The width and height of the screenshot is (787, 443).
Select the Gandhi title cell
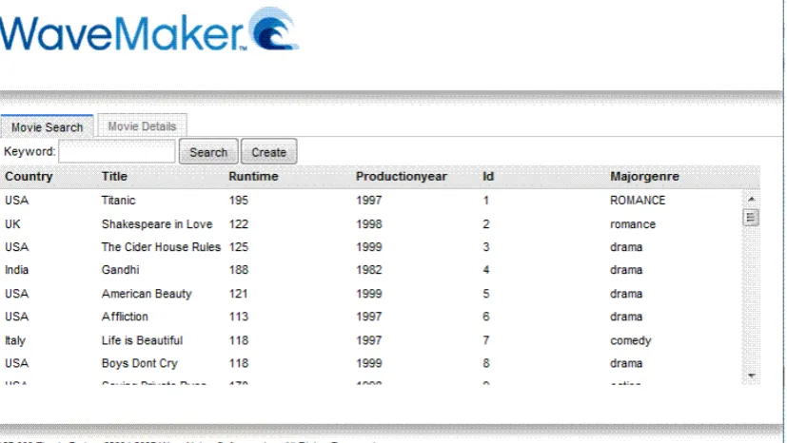point(121,270)
